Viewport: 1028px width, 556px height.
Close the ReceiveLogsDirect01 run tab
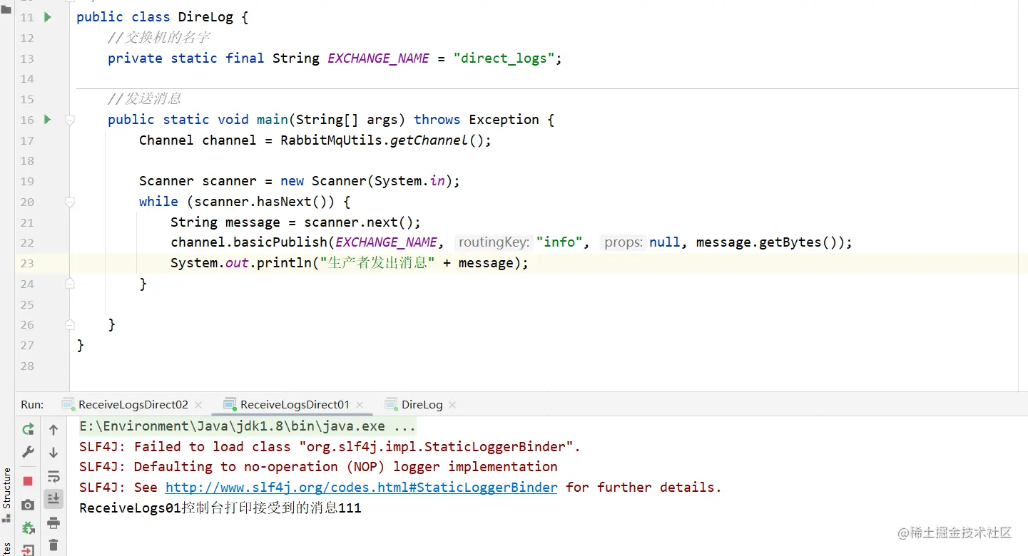click(x=360, y=405)
